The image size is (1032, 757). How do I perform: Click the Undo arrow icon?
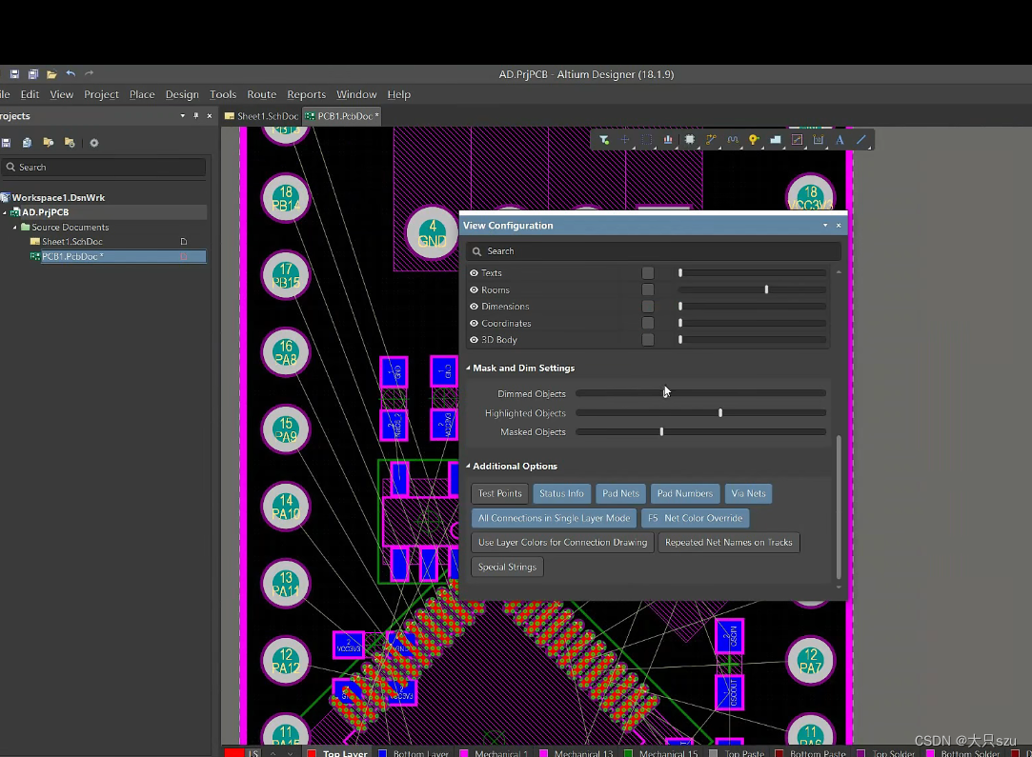coord(71,73)
